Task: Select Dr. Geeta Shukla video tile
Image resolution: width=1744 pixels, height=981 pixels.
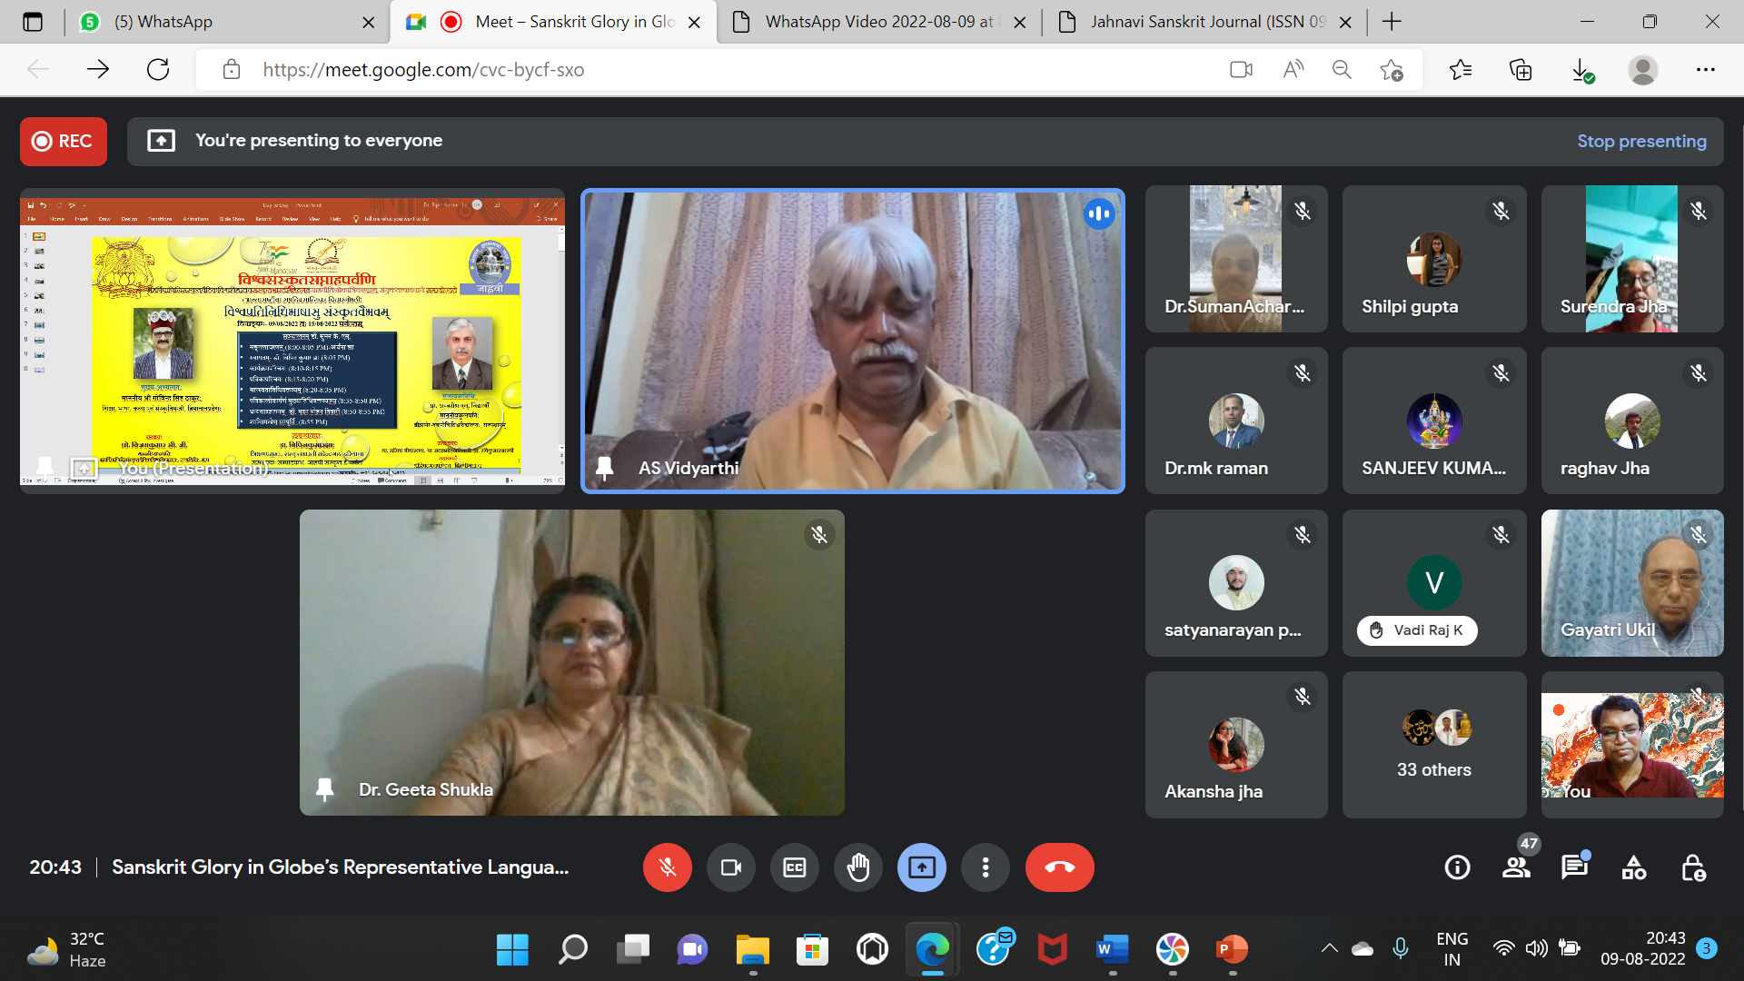Action: 571,662
